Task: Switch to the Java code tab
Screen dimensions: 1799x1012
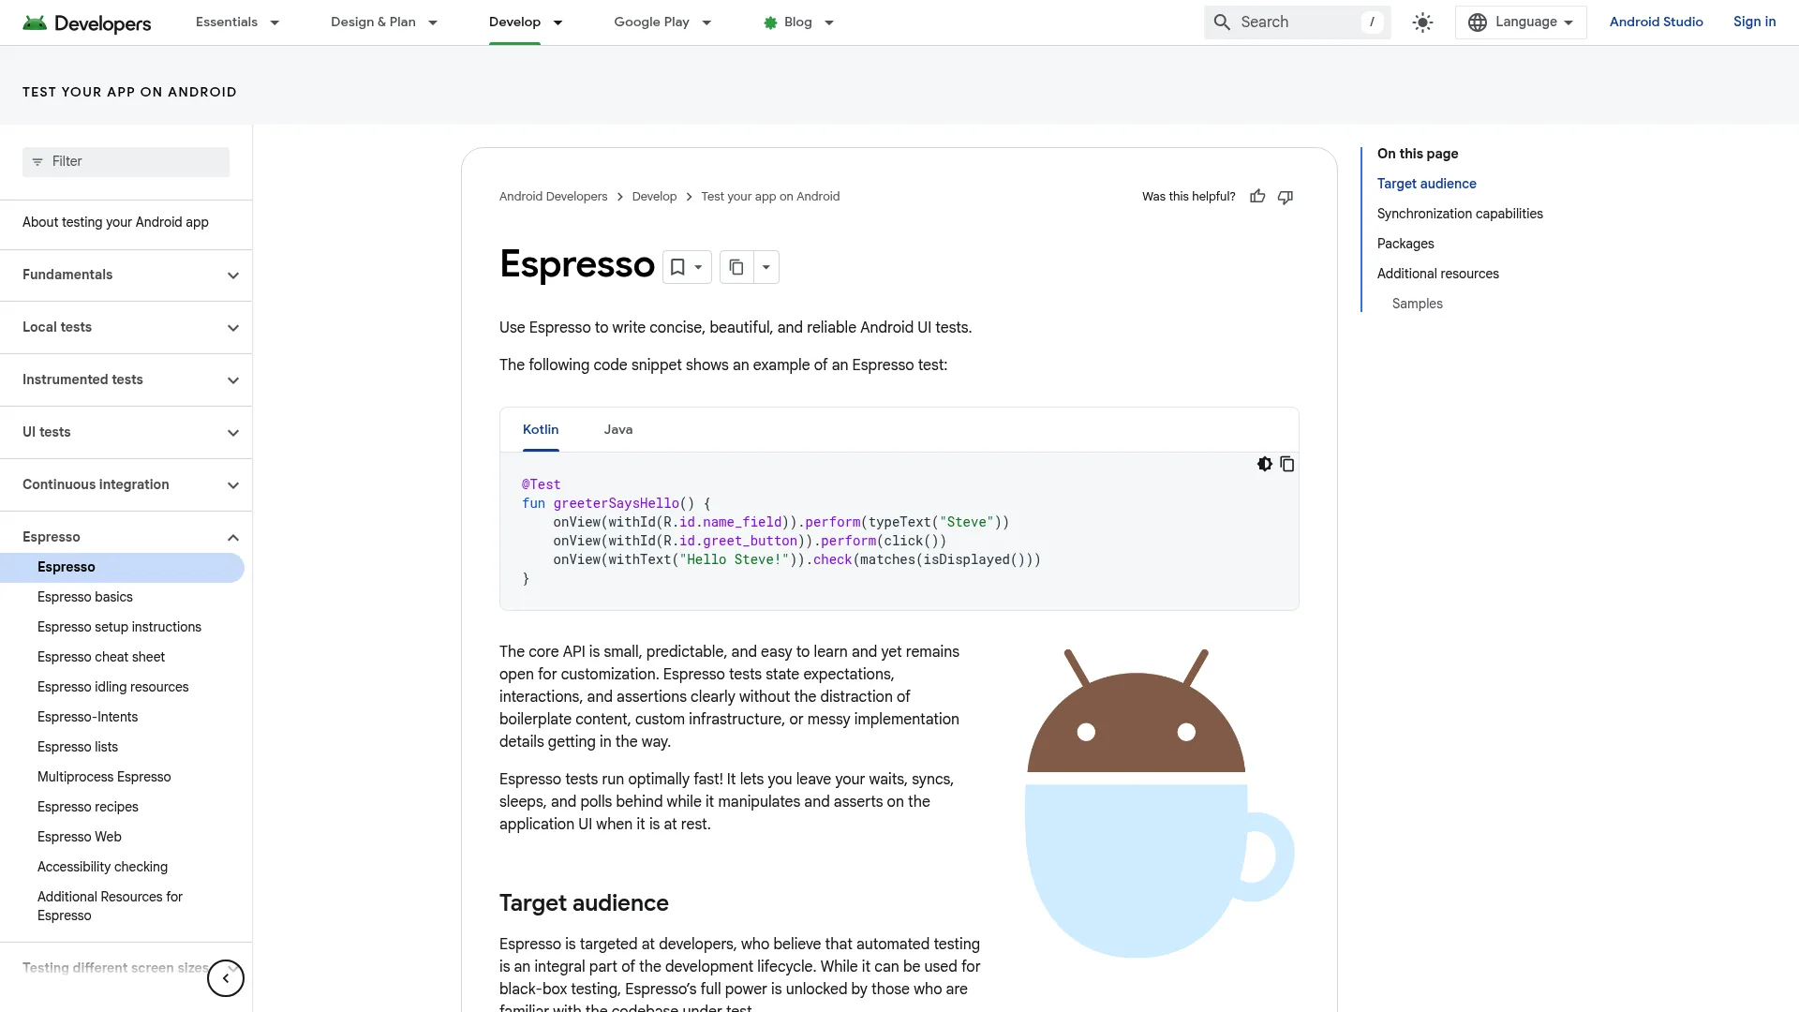Action: [618, 429]
